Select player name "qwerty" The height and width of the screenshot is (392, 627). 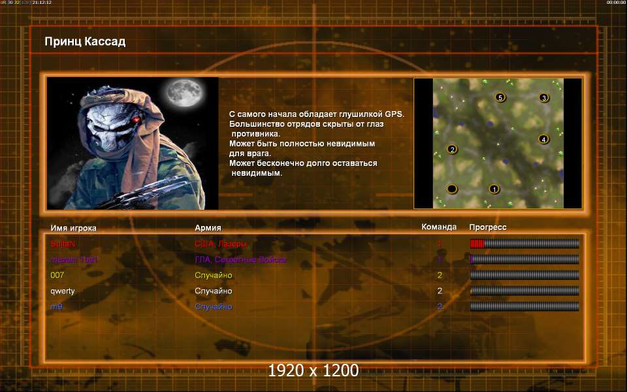pyautogui.click(x=63, y=291)
